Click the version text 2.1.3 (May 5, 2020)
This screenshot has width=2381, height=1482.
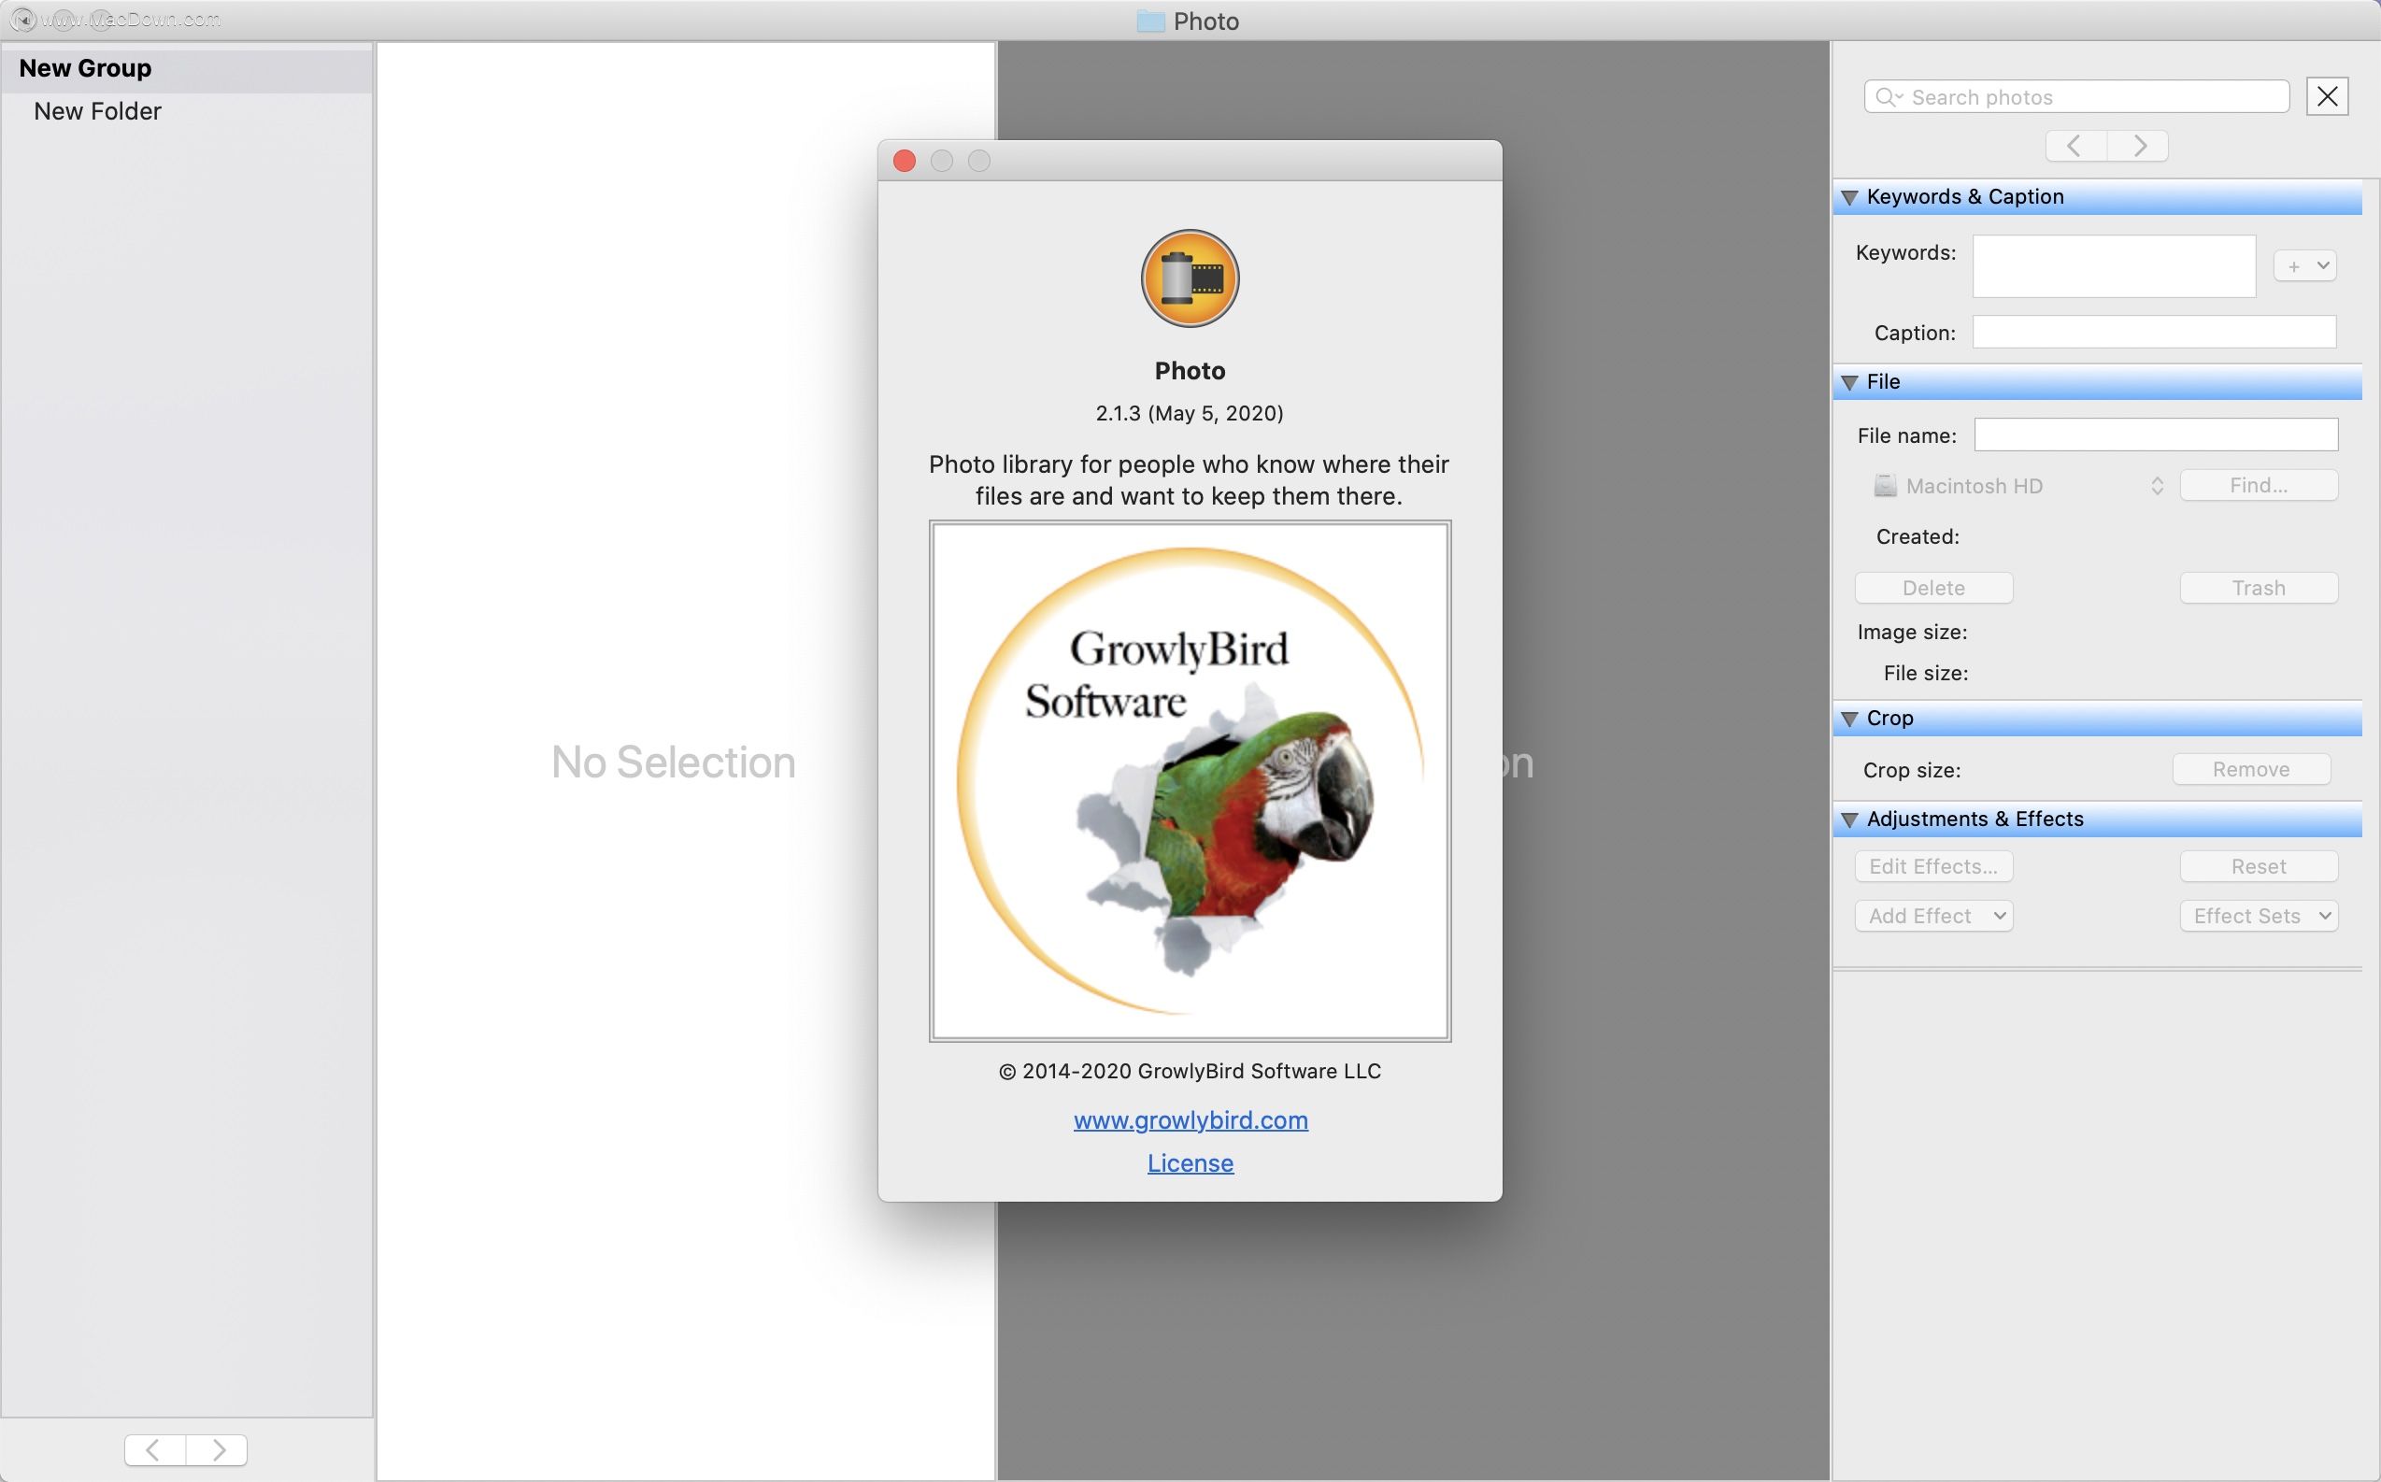click(1189, 414)
